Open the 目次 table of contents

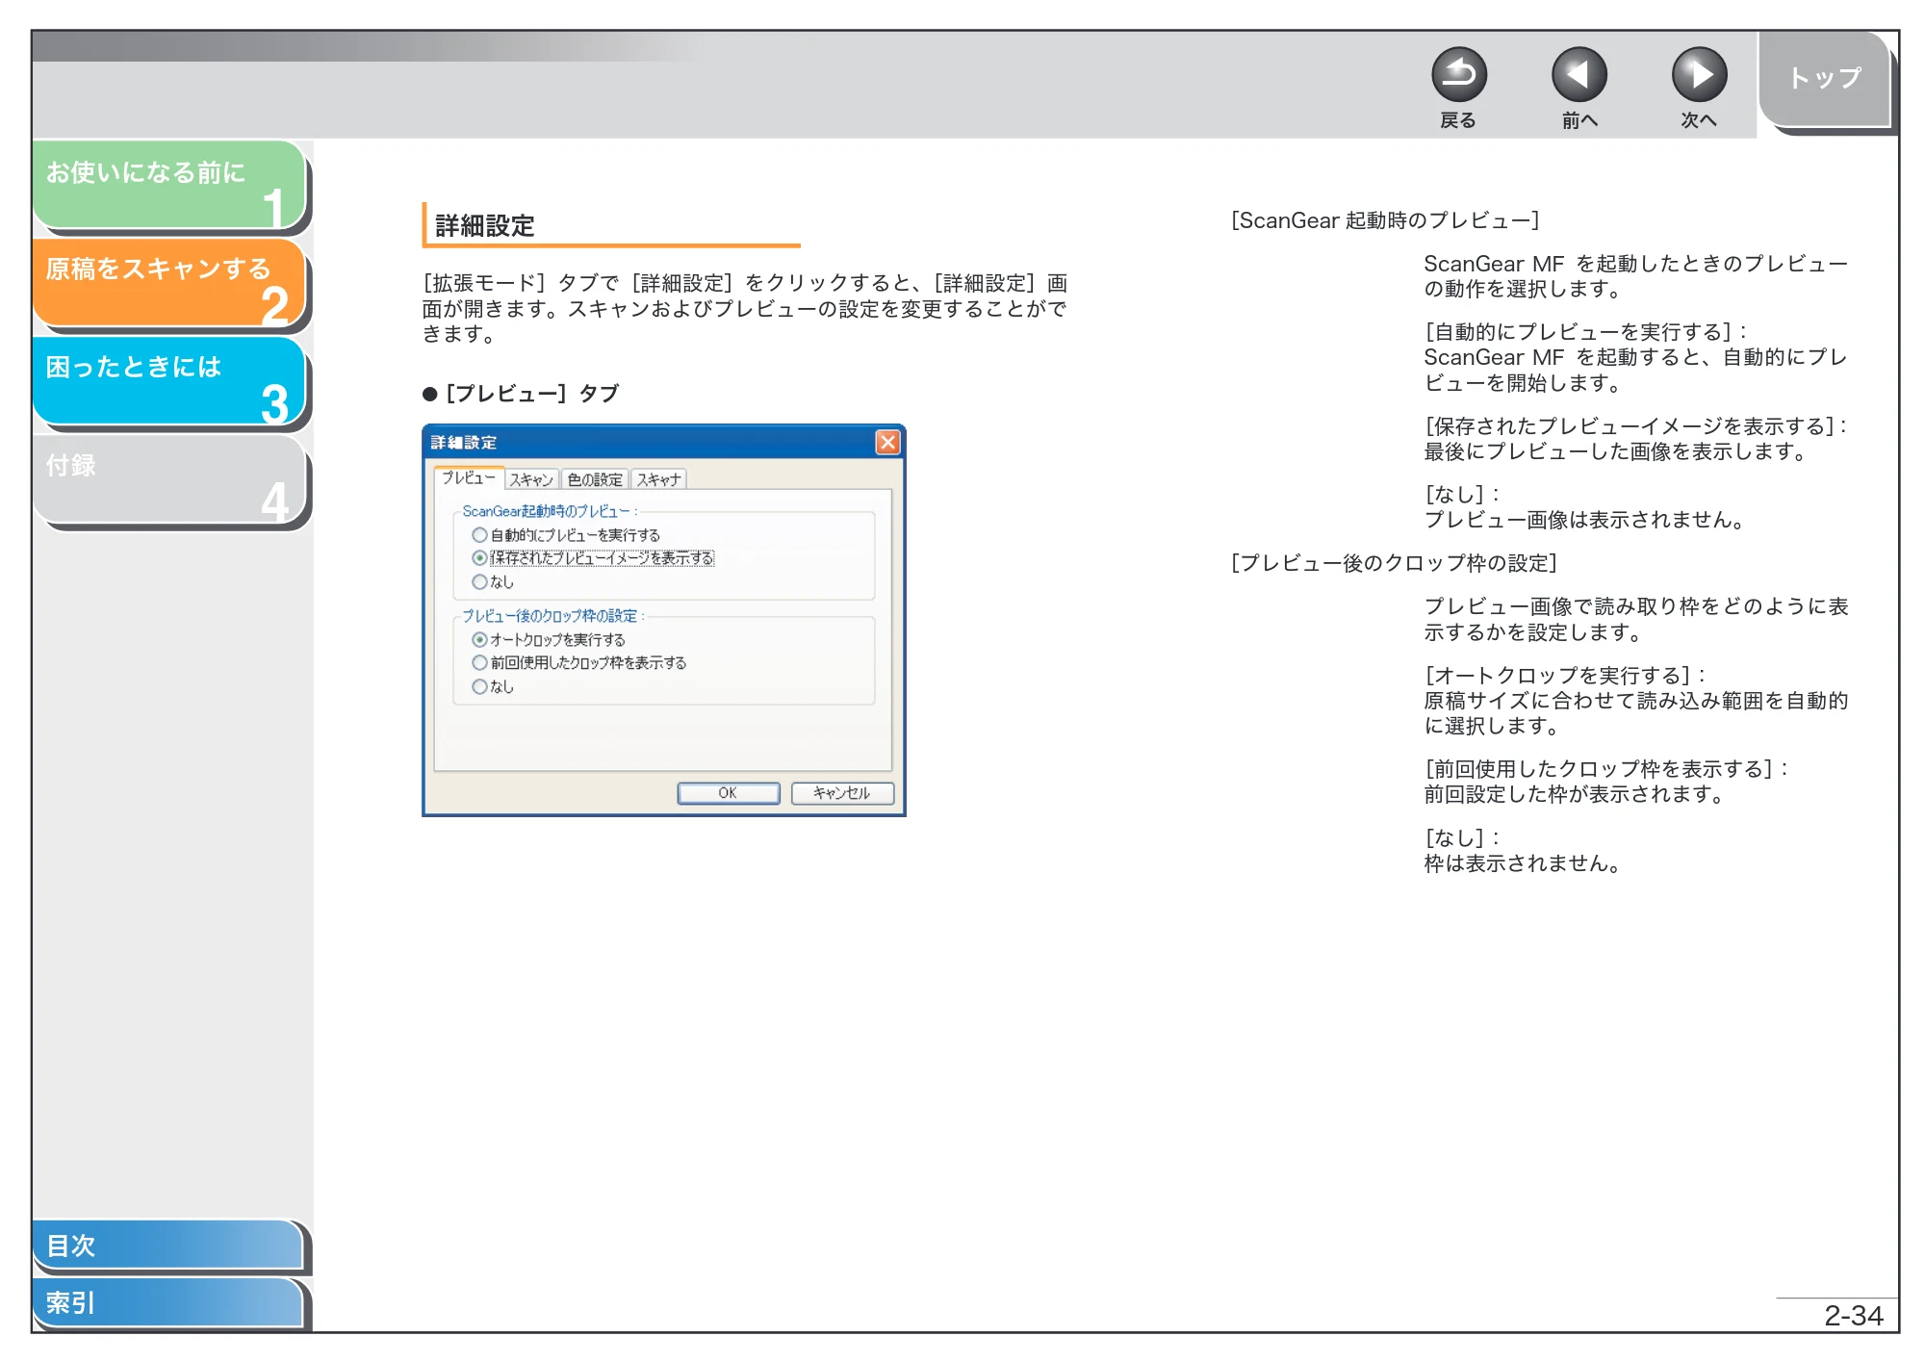(167, 1245)
